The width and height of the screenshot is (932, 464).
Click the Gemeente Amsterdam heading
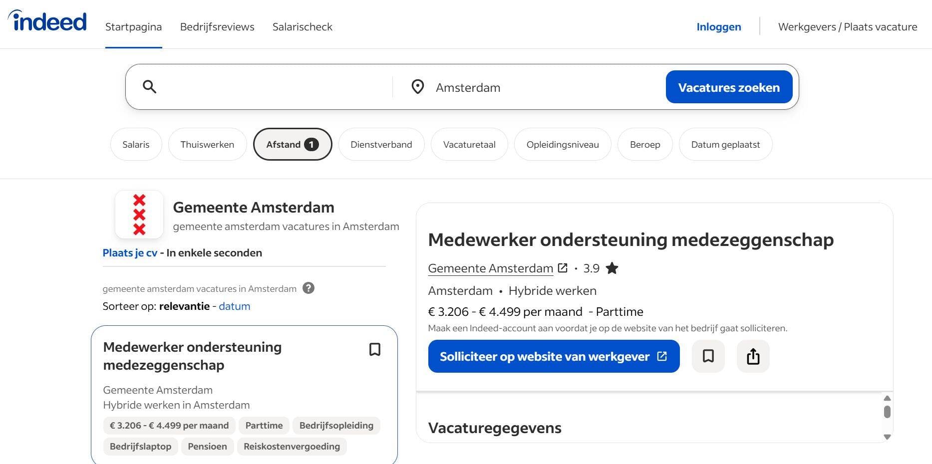pos(254,207)
